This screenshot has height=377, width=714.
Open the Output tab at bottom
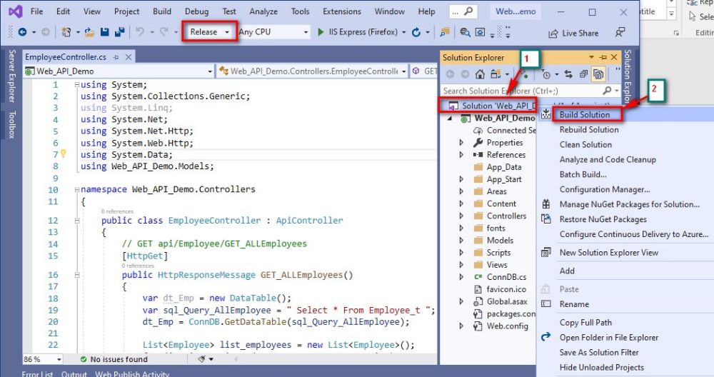[74, 374]
